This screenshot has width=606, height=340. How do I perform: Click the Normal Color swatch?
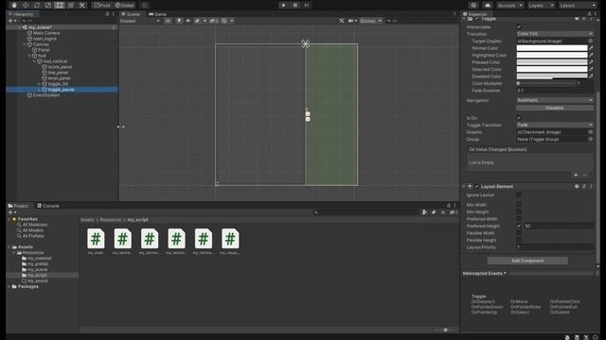tap(552, 48)
